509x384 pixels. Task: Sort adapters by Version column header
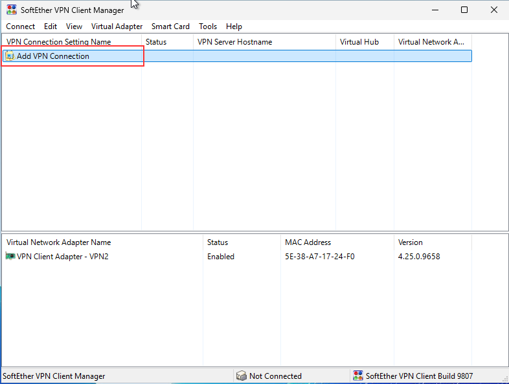click(433, 242)
